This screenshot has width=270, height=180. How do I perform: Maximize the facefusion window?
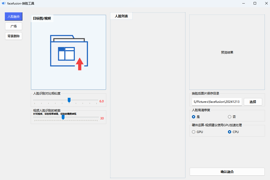[x=255, y=4]
